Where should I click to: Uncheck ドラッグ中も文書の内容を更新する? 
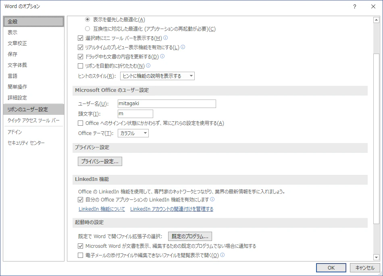coord(80,57)
